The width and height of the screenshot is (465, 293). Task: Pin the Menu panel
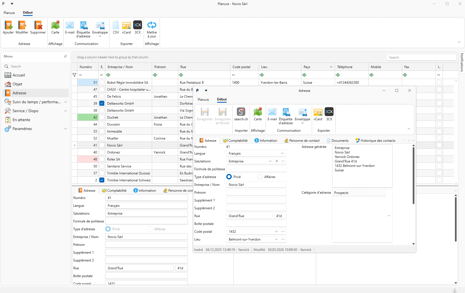tap(65, 56)
